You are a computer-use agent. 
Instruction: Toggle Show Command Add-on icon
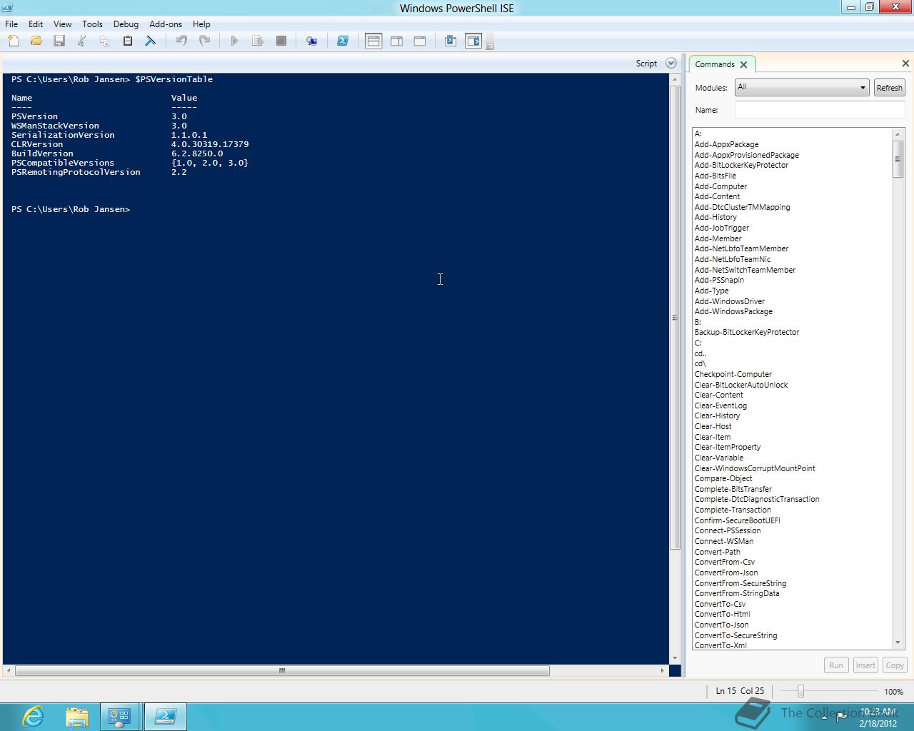coord(473,41)
